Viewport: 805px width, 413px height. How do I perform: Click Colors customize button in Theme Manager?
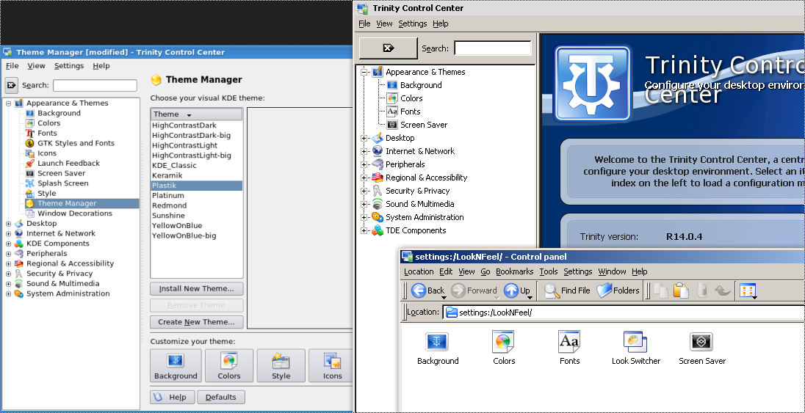pyautogui.click(x=229, y=366)
